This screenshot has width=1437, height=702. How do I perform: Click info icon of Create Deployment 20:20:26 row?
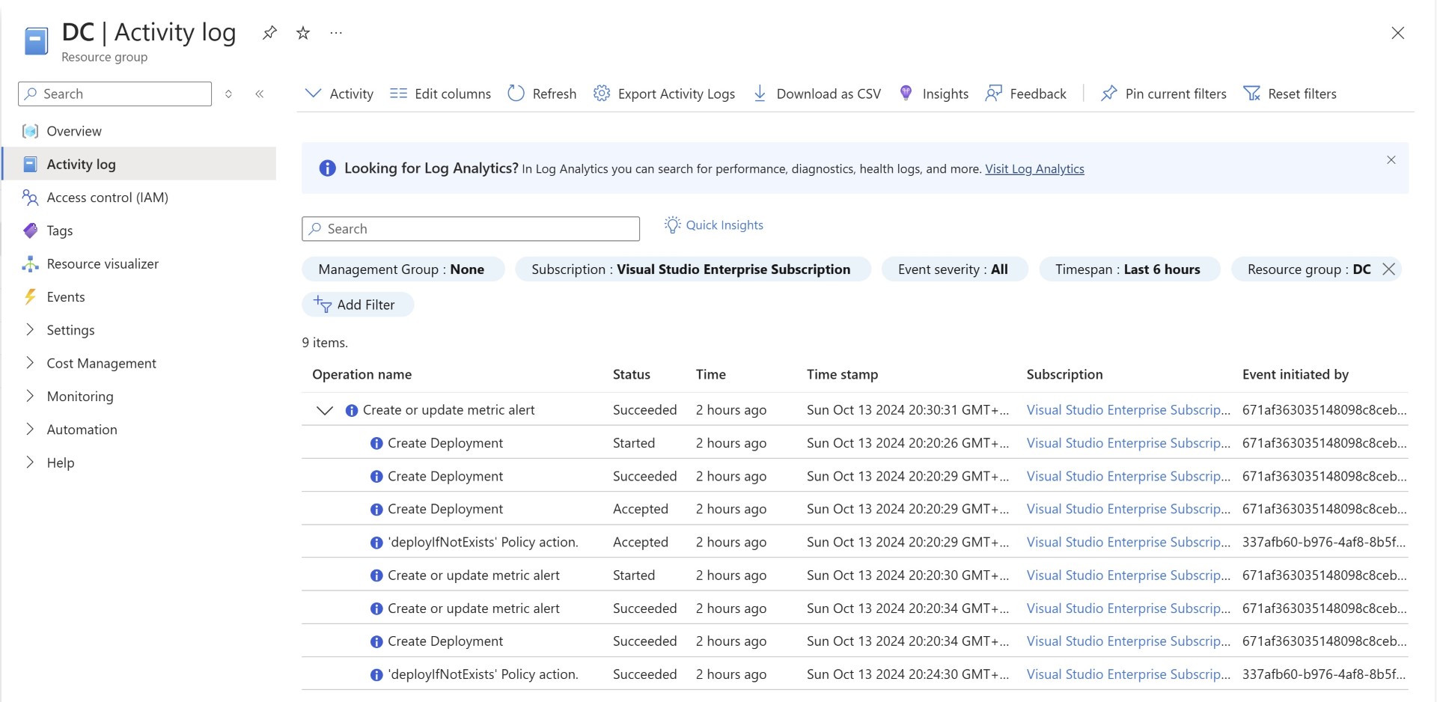(x=376, y=443)
